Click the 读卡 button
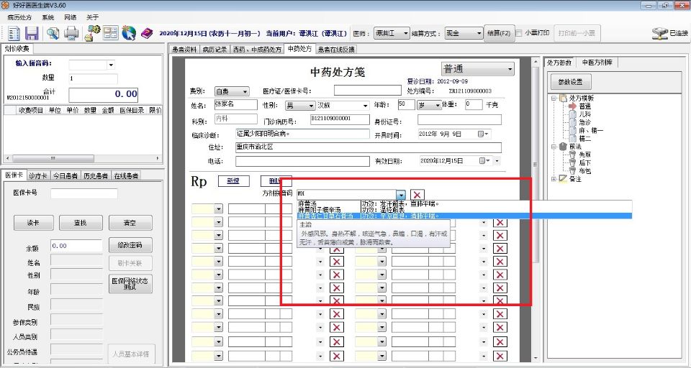Image resolution: width=691 pixels, height=368 pixels. (x=32, y=223)
